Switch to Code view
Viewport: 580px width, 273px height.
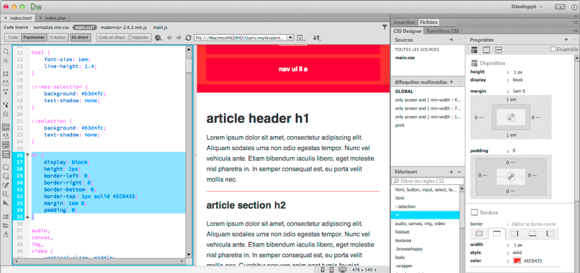click(13, 37)
